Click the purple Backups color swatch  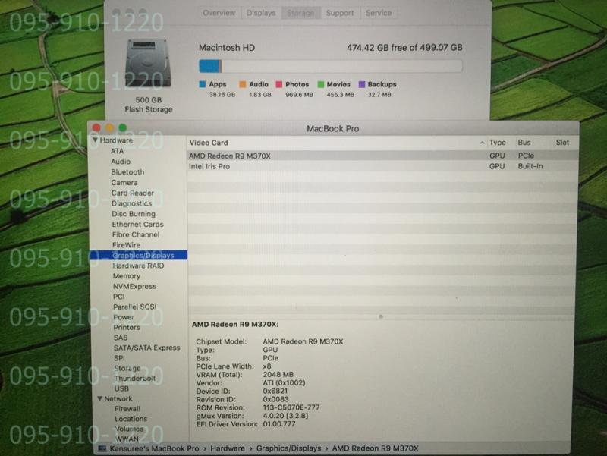(x=362, y=84)
